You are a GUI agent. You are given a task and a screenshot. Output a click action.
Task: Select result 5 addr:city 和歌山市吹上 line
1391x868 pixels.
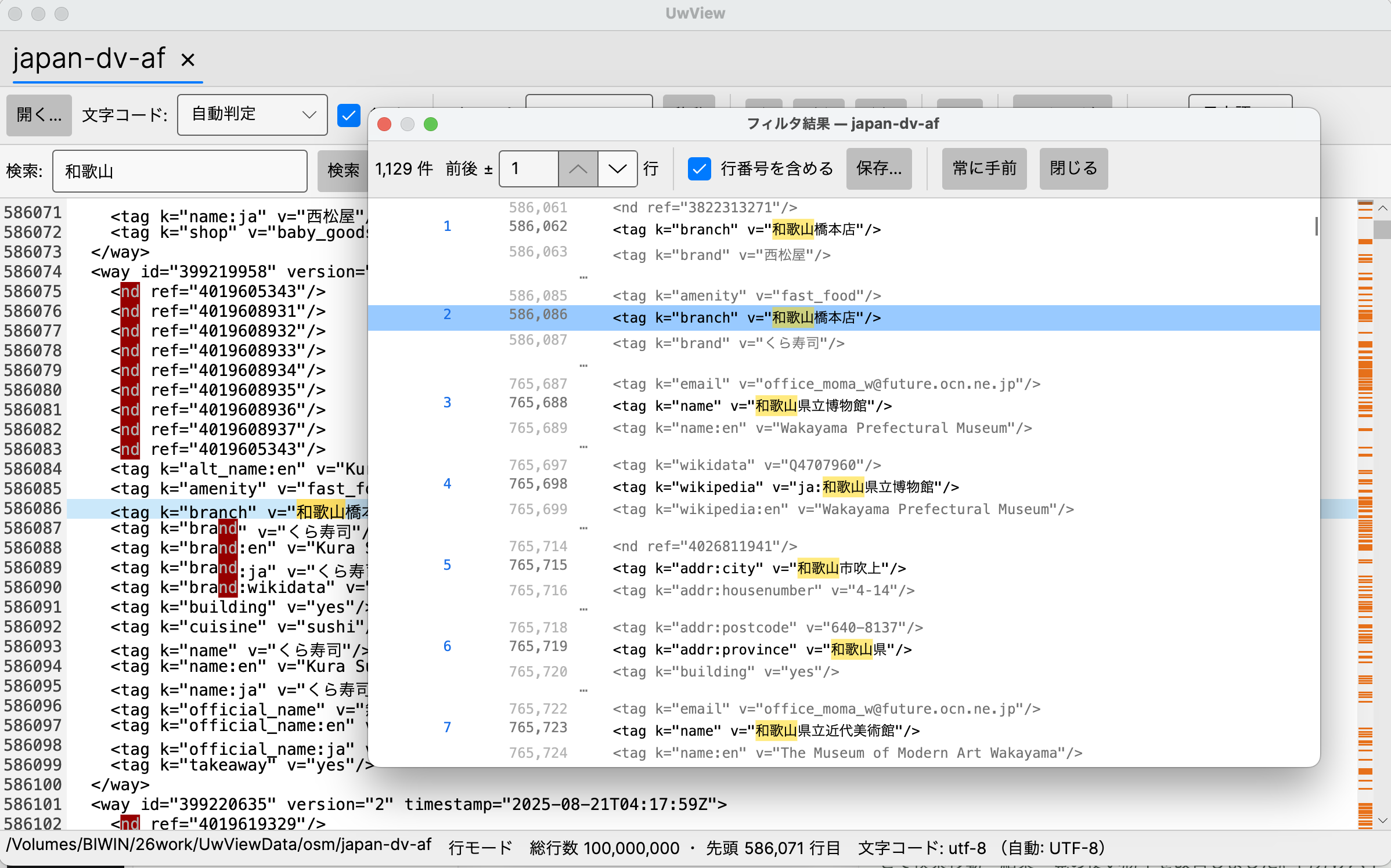click(844, 568)
